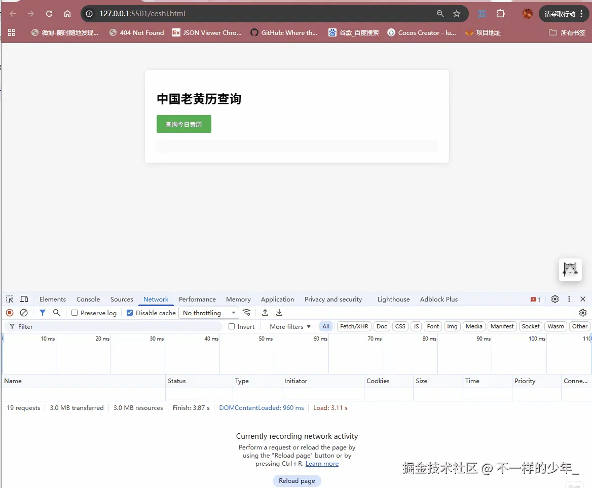Open the network search panel
The image size is (592, 488).
[x=56, y=313]
